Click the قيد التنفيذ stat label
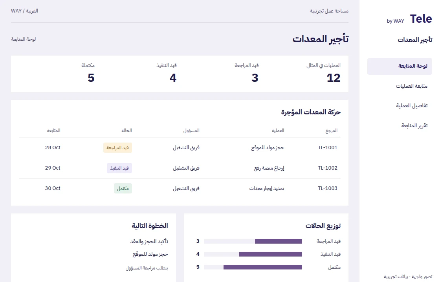 [167, 65]
